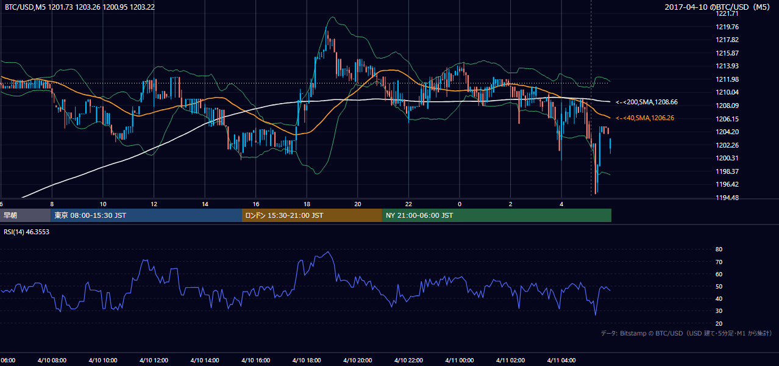The image size is (779, 366).
Task: Click the NY 21:00-06:00 JST session bar
Action: pyautogui.click(x=496, y=215)
